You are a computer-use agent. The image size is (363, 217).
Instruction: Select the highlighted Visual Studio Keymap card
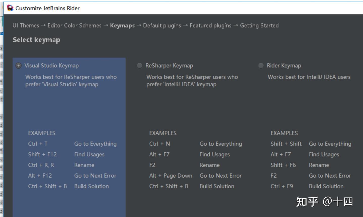[69, 114]
